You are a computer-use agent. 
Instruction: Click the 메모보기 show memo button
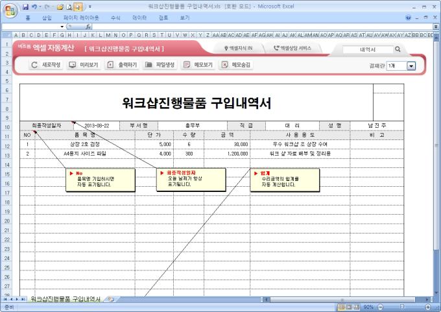click(198, 65)
